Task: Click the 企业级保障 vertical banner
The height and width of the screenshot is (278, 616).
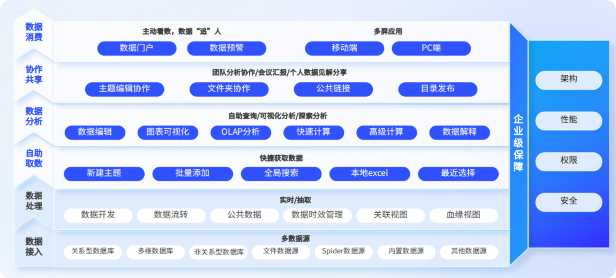Action: pyautogui.click(x=519, y=143)
